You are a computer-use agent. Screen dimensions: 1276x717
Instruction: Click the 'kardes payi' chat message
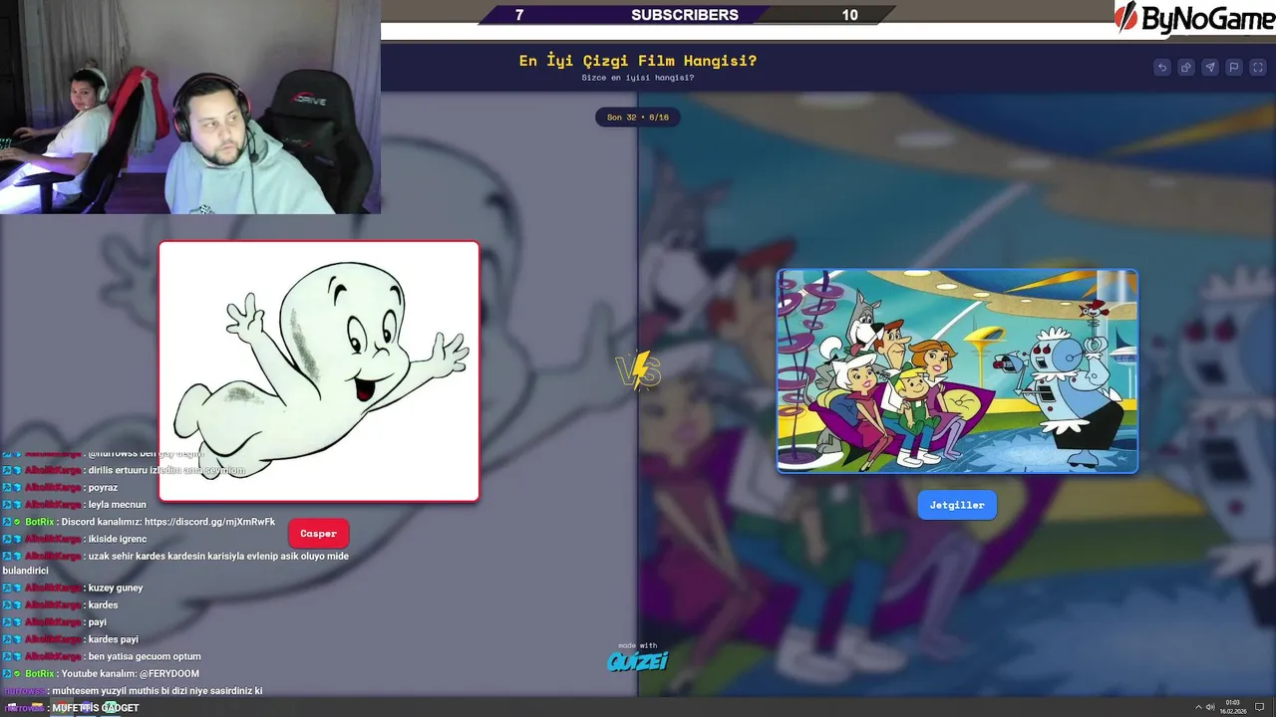click(113, 639)
